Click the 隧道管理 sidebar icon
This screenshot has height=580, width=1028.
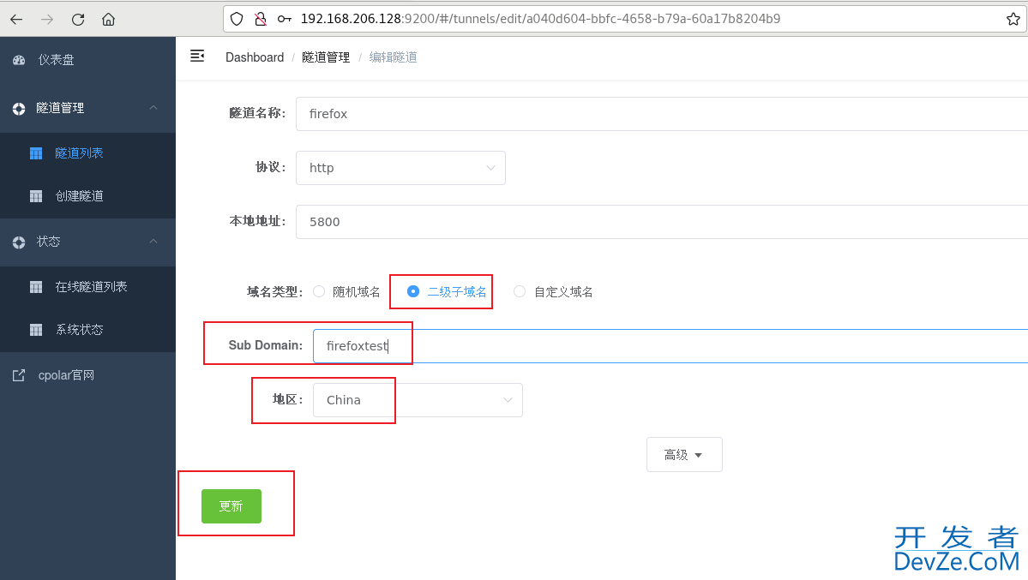coord(19,108)
